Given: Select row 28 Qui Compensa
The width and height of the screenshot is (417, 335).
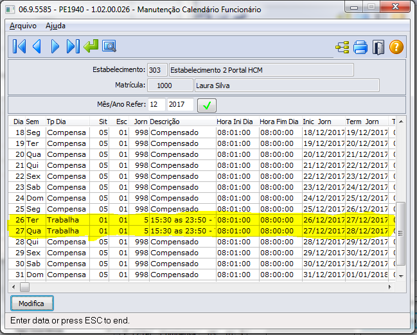Looking at the screenshot, I should [202, 242].
